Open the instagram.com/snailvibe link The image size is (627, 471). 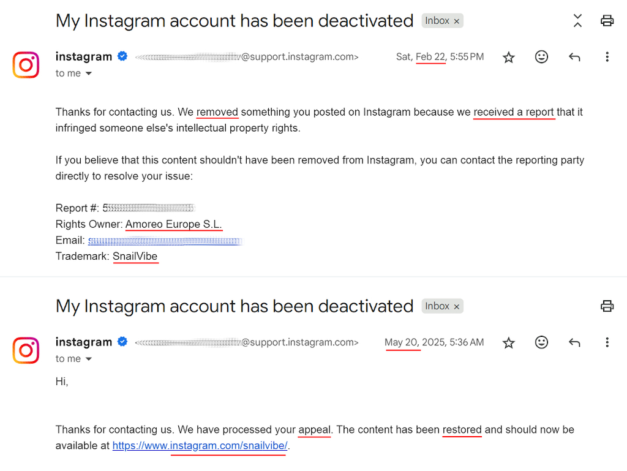pyautogui.click(x=200, y=446)
